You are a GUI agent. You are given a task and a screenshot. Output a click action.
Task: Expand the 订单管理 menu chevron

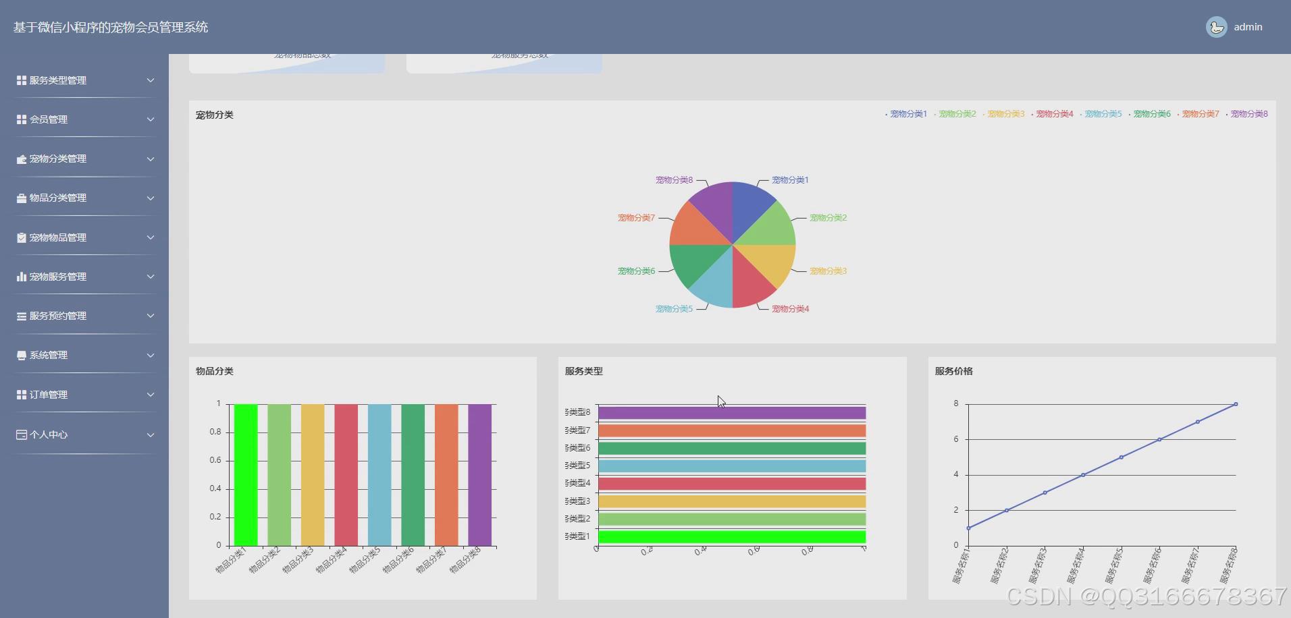pyautogui.click(x=151, y=395)
